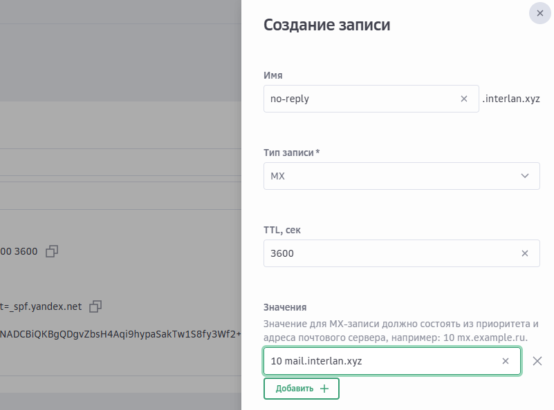Screen dimensions: 554x410
Task: Remove the MX value row
Action: tap(537, 361)
